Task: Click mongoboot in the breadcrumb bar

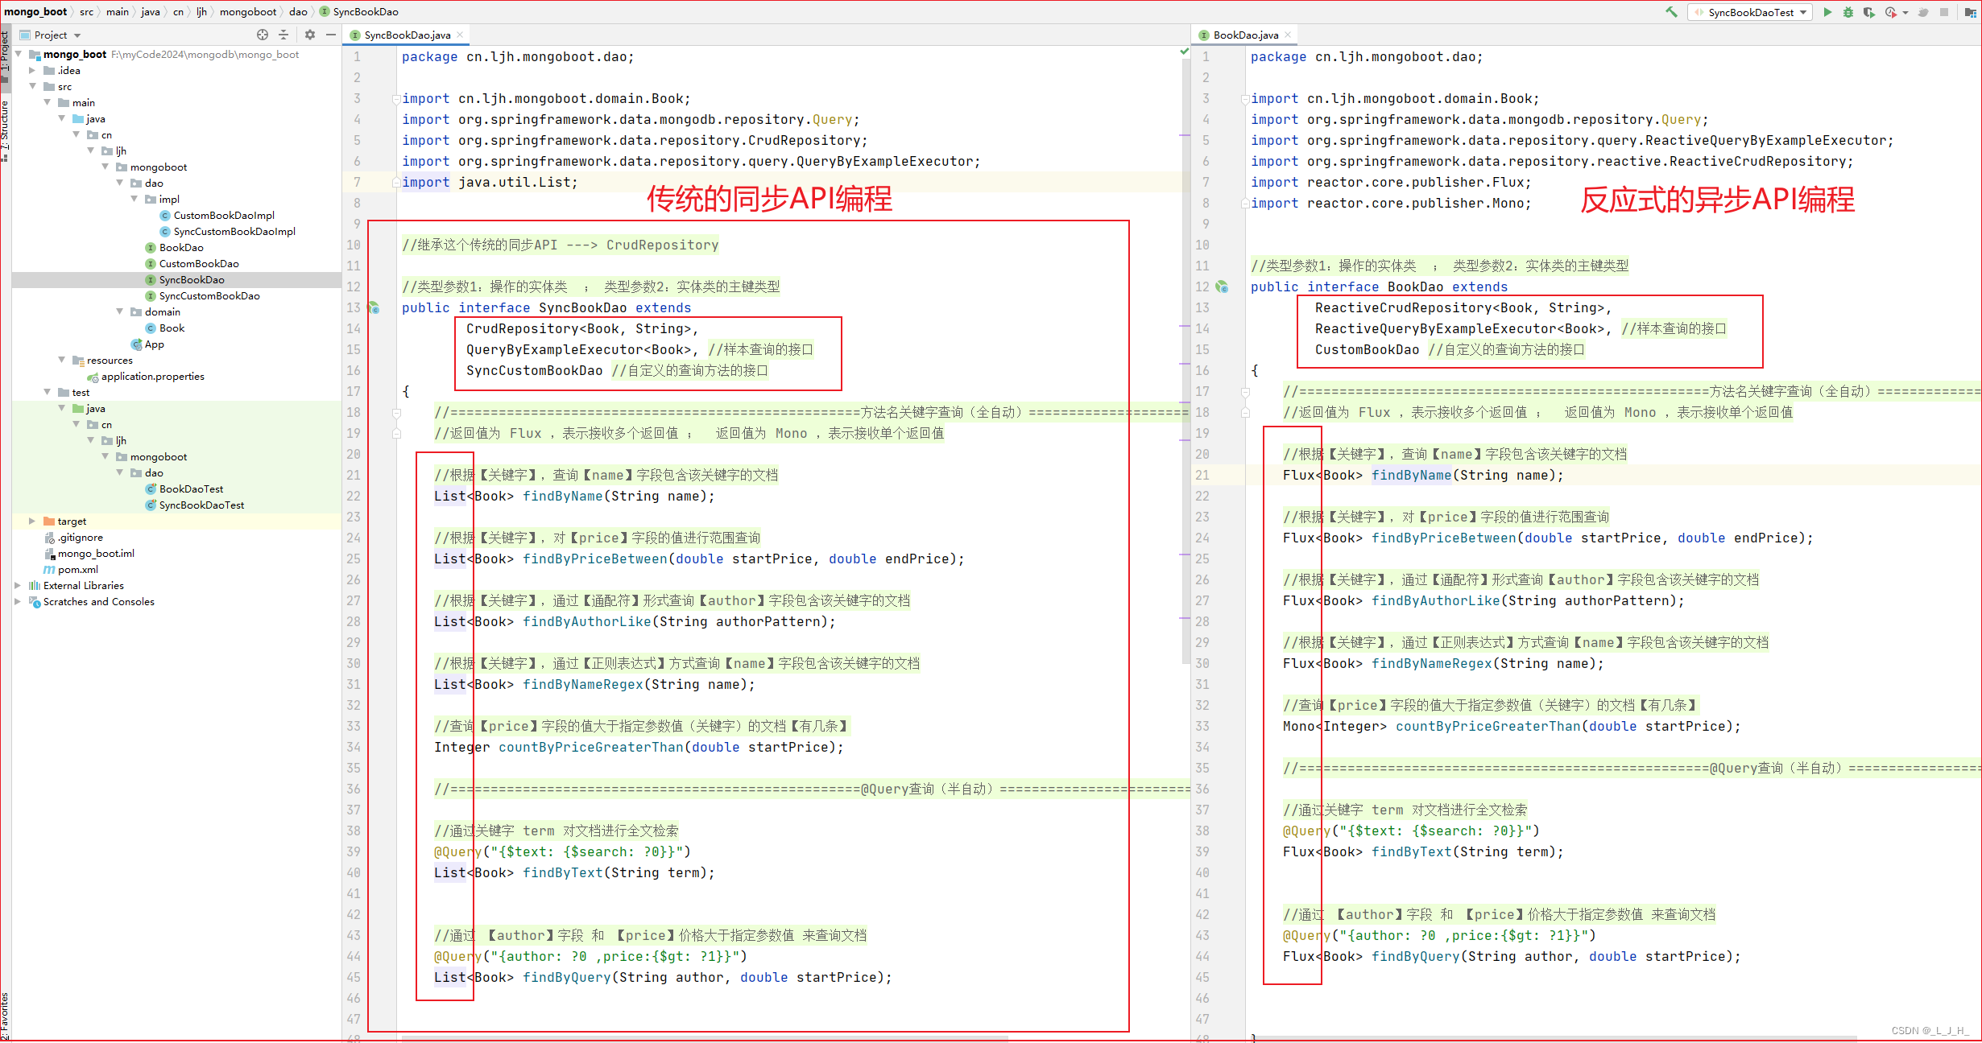Action: [x=248, y=11]
